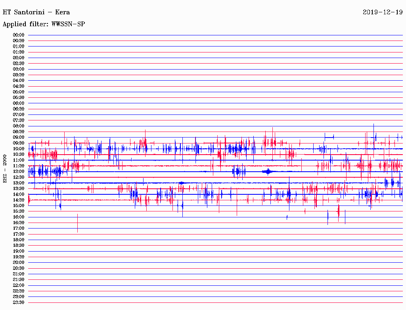Click the small blue burst on the 13:00 trace
This screenshot has height=310, width=406.
pos(182,183)
